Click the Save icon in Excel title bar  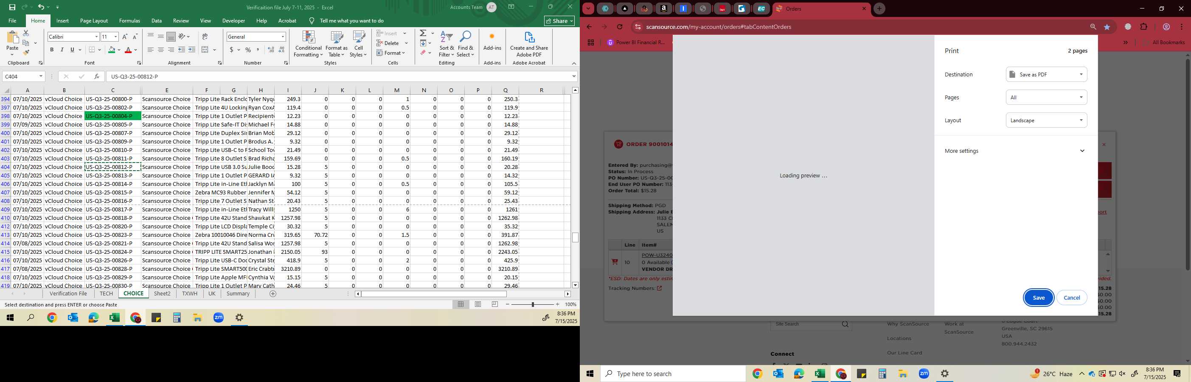12,7
